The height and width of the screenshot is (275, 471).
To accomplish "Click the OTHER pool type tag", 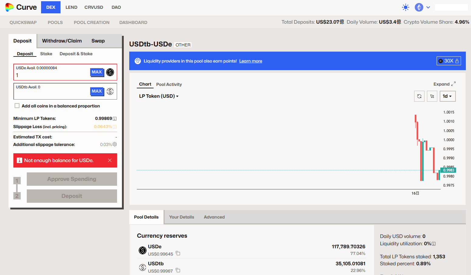I will point(183,45).
